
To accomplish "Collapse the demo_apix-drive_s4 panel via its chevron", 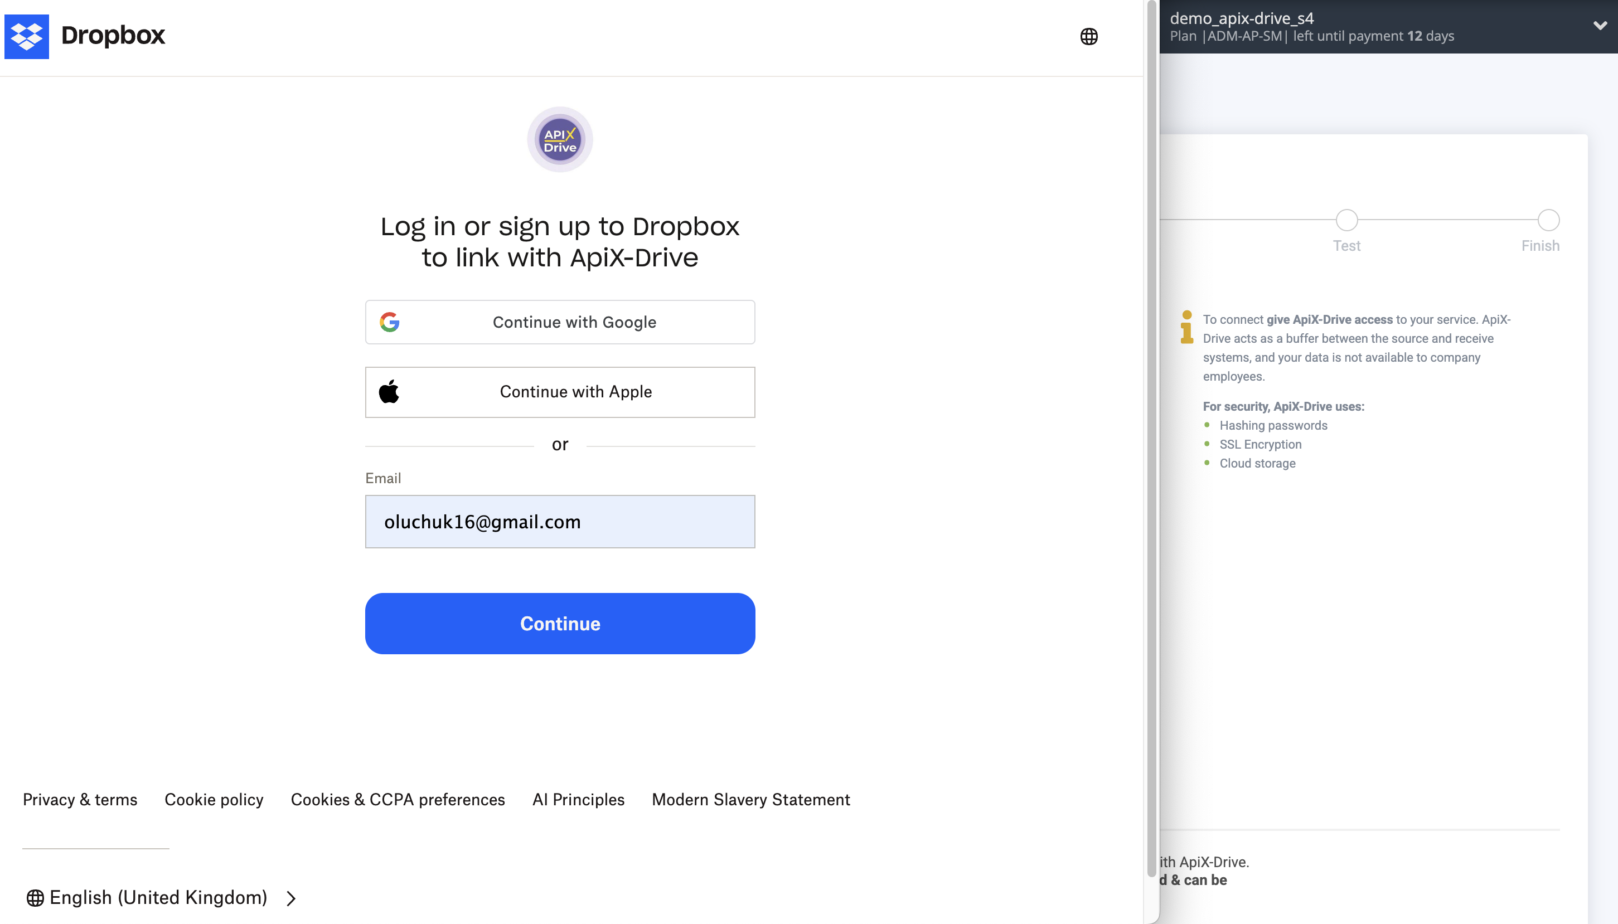I will point(1600,26).
